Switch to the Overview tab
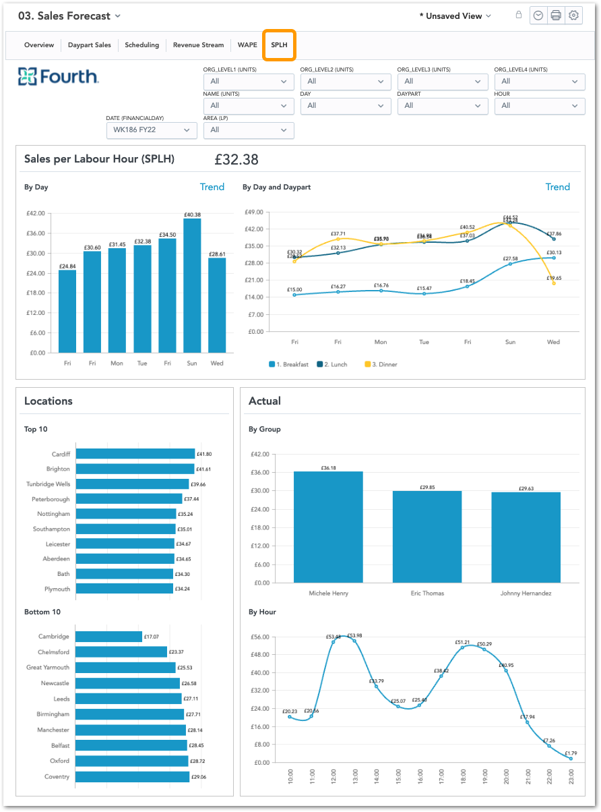The width and height of the screenshot is (601, 812). coord(39,45)
